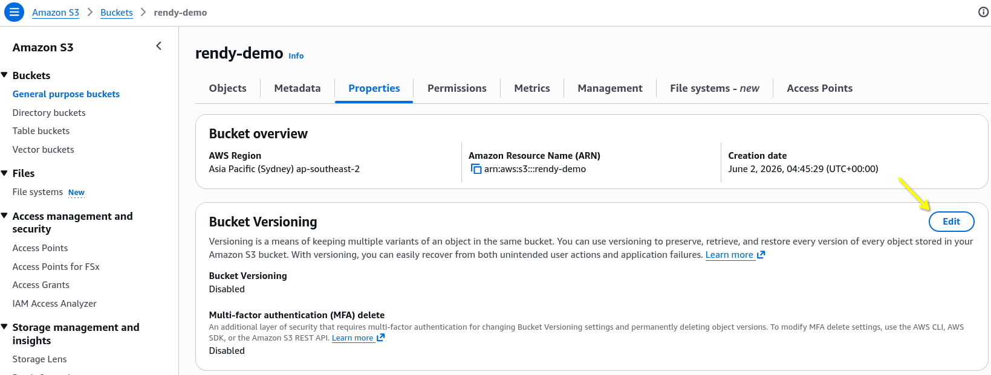Select the Properties tab
991x375 pixels.
[x=374, y=88]
